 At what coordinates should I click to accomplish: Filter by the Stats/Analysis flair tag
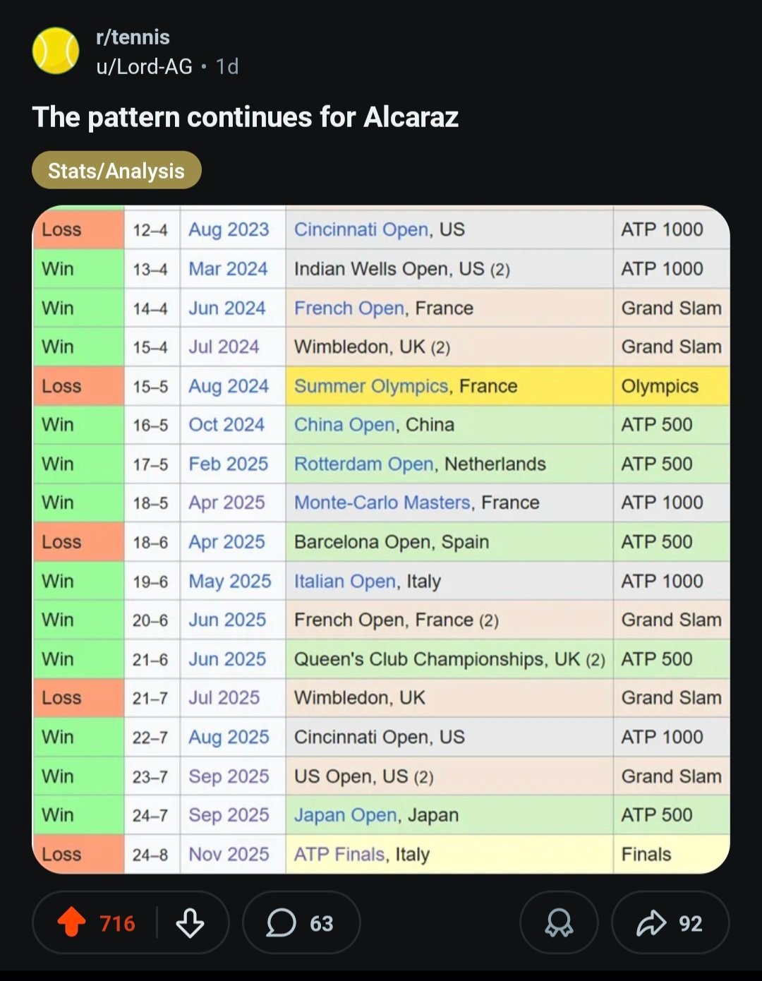(x=116, y=170)
